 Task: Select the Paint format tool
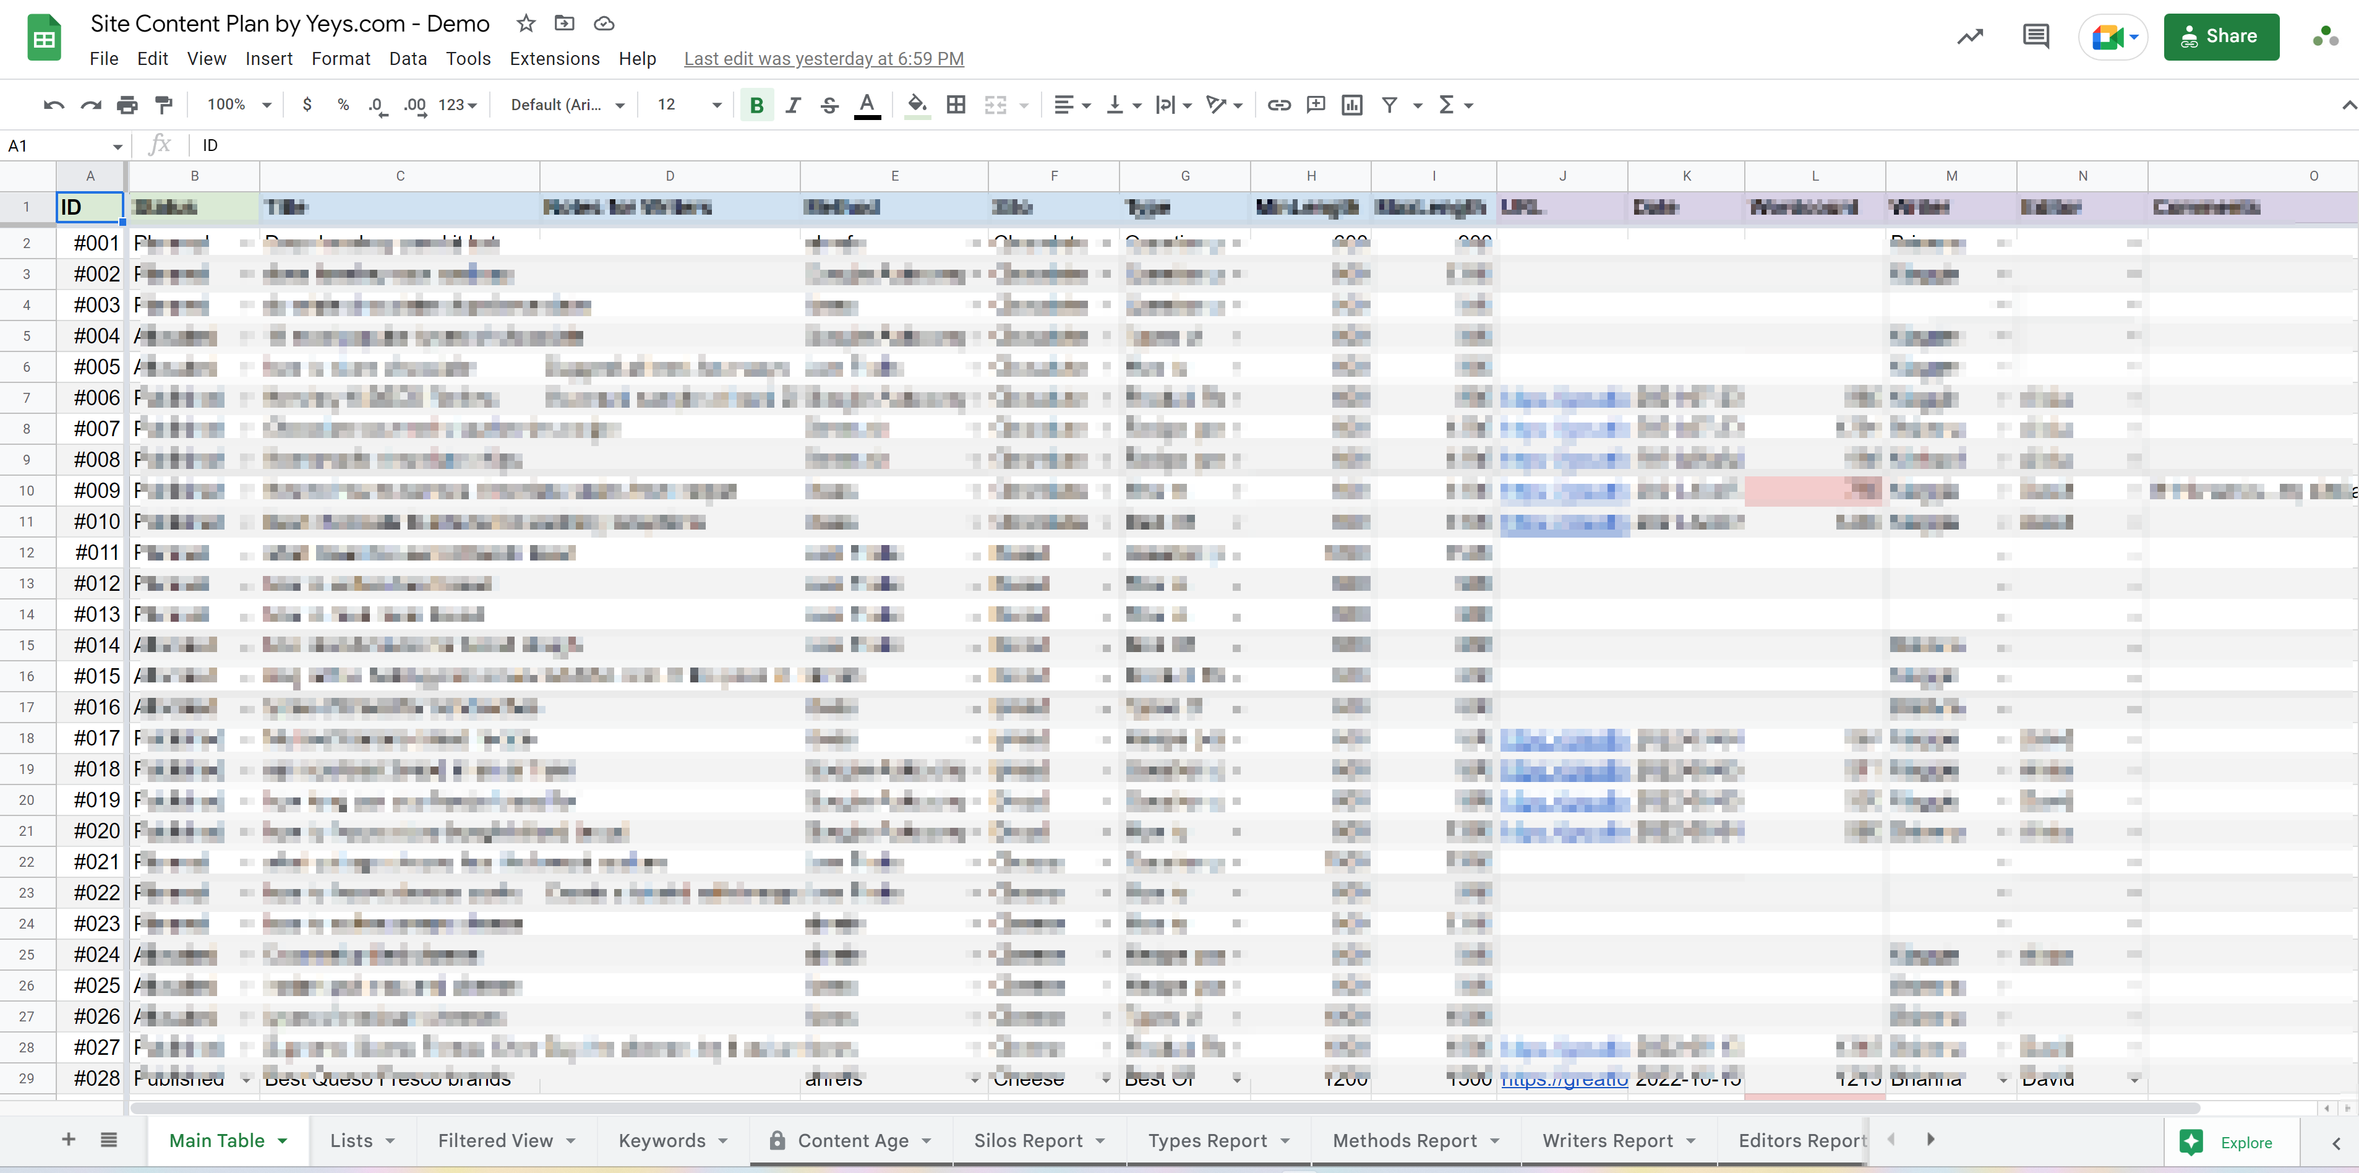coord(164,105)
